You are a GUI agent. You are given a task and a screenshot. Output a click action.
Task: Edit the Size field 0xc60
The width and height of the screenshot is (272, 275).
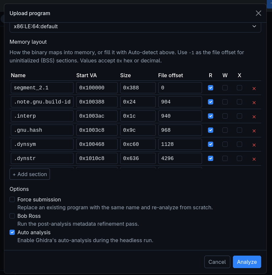coord(138,144)
